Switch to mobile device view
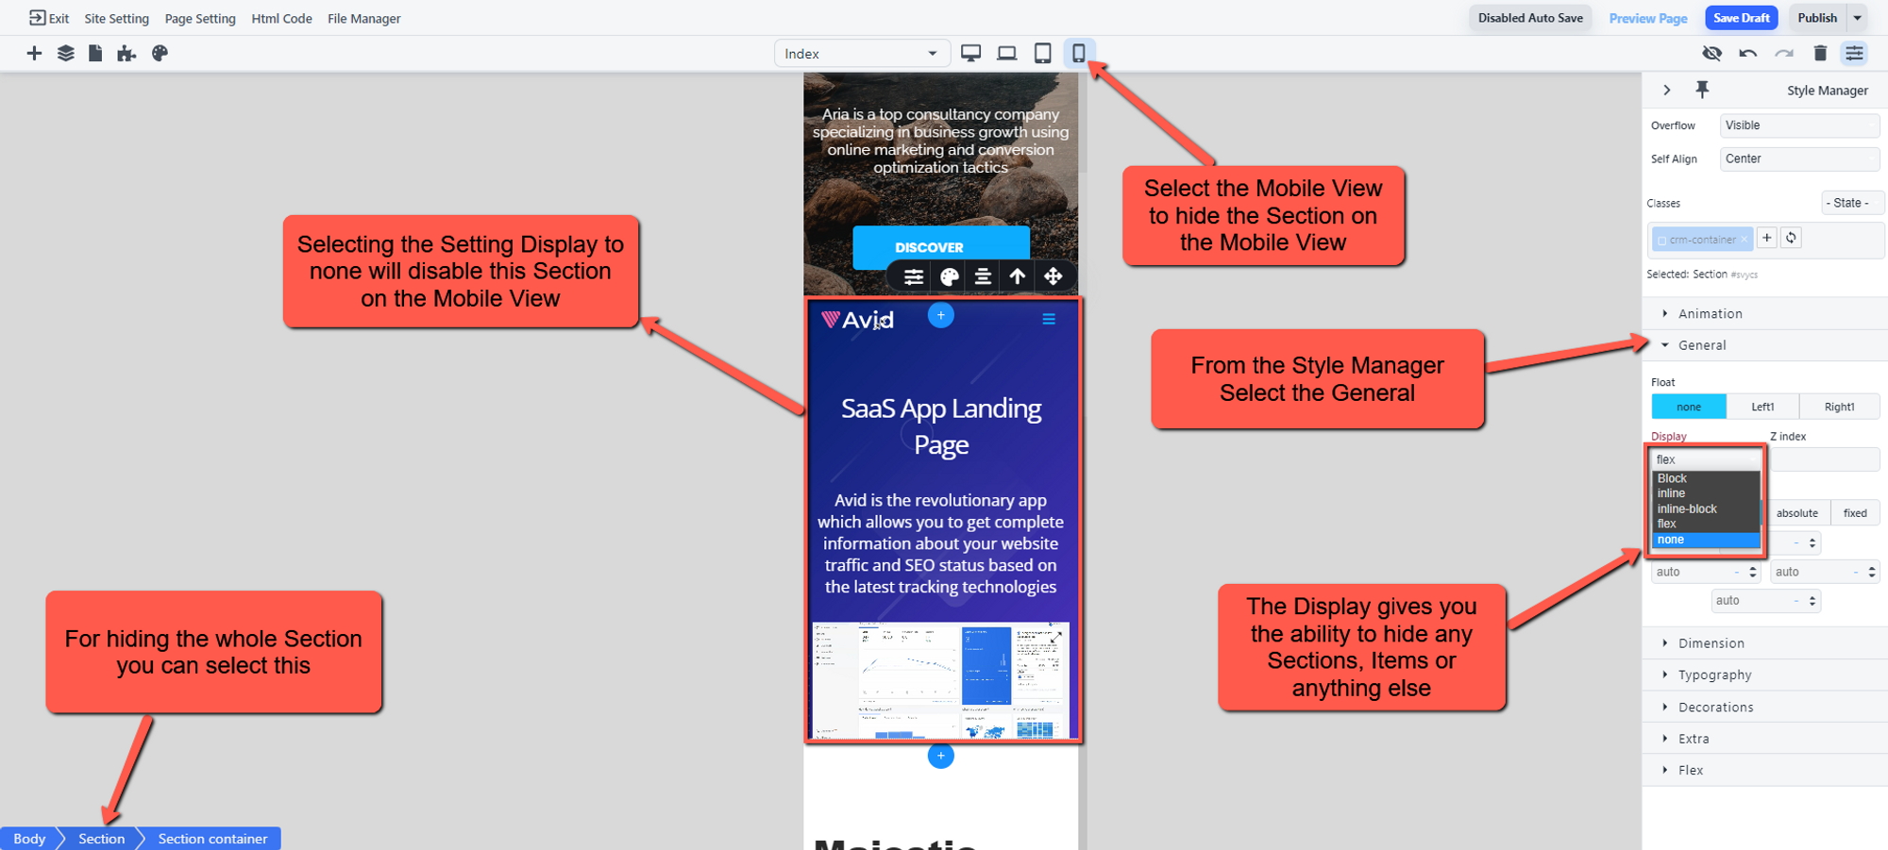The image size is (1888, 850). 1078,54
